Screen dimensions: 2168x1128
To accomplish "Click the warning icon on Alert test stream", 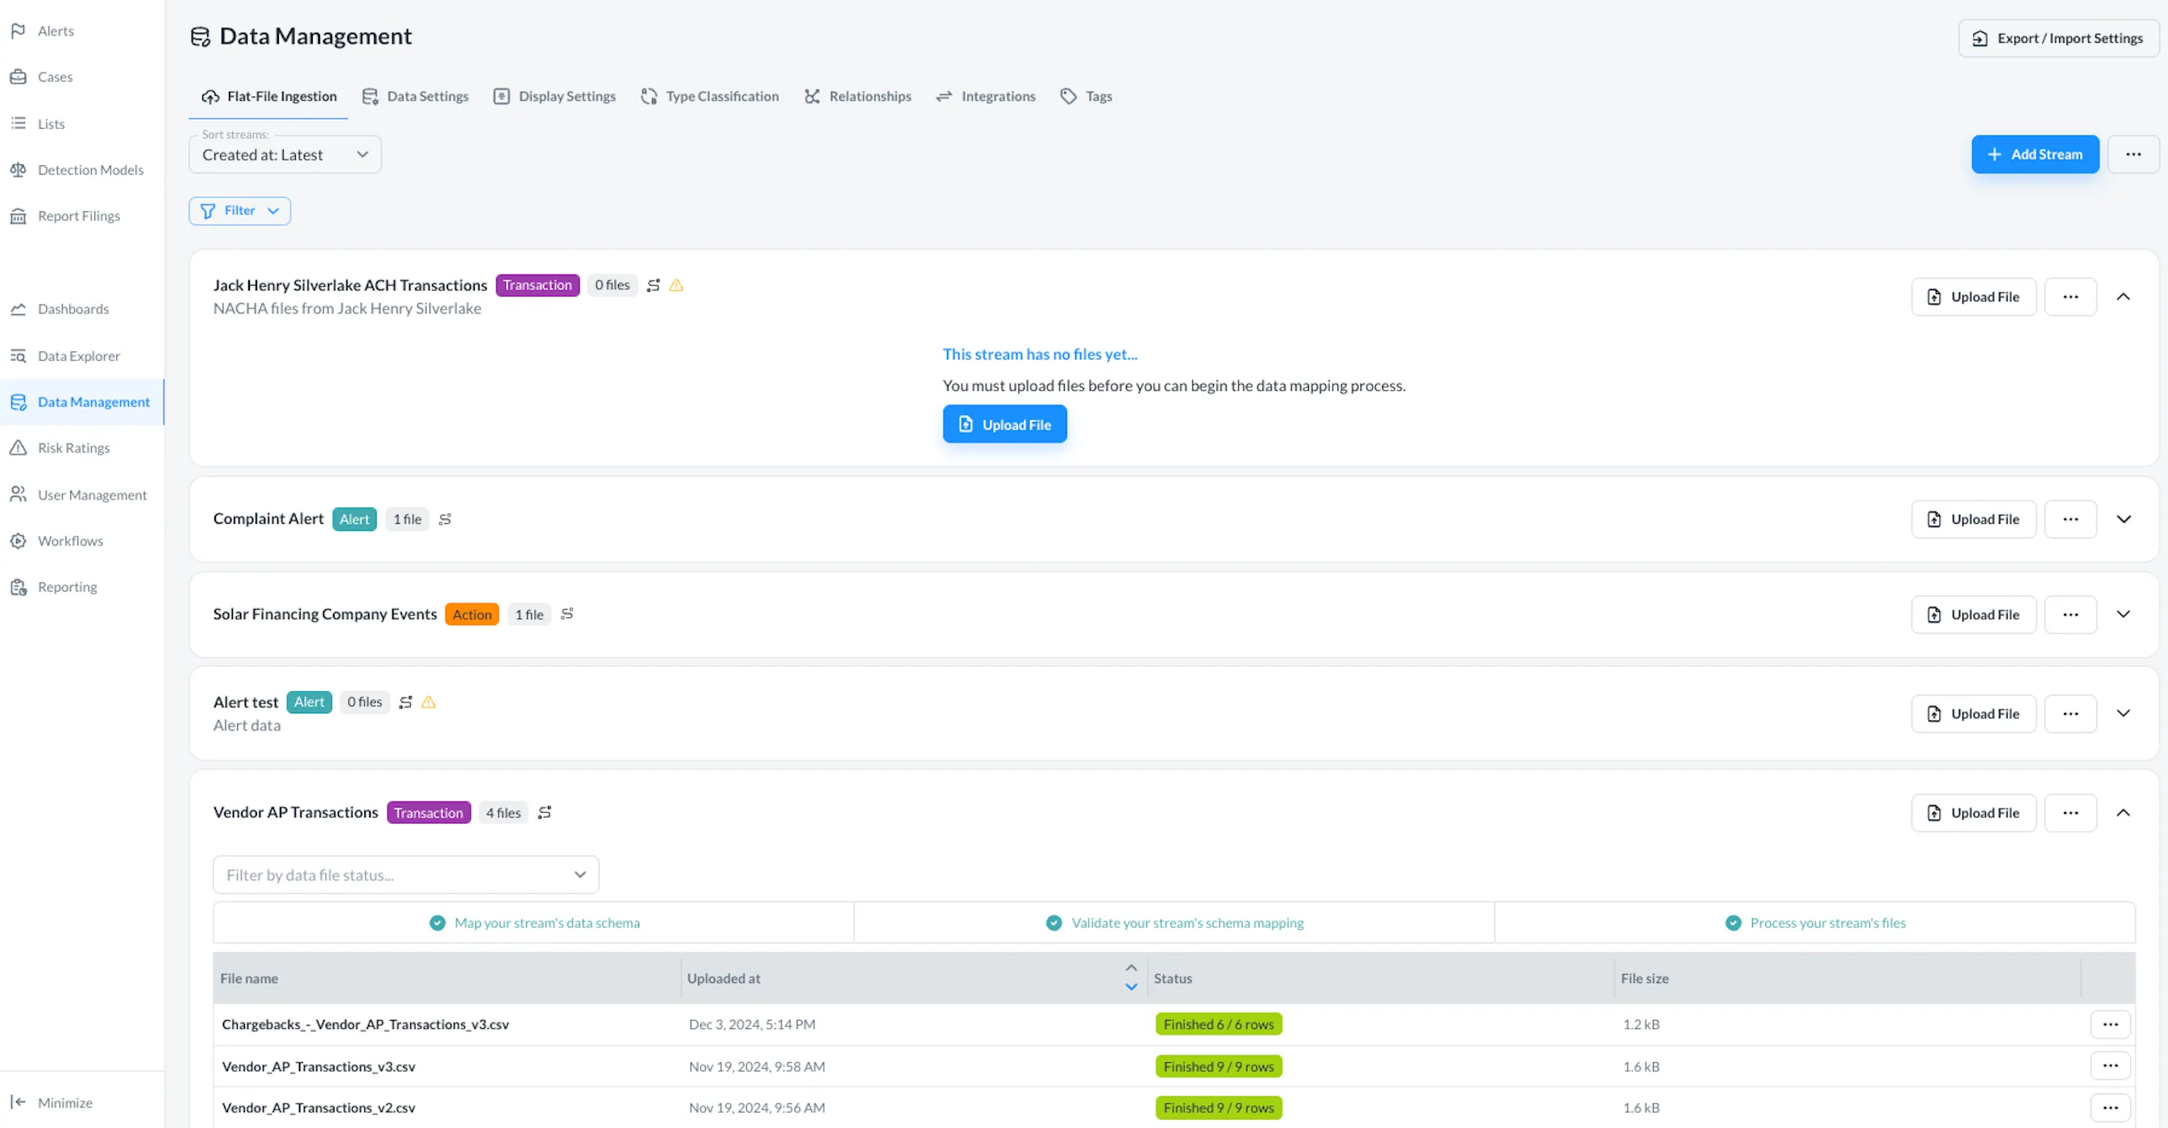I will click(x=429, y=703).
